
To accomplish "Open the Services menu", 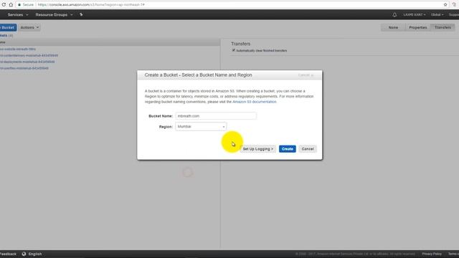I will point(18,14).
